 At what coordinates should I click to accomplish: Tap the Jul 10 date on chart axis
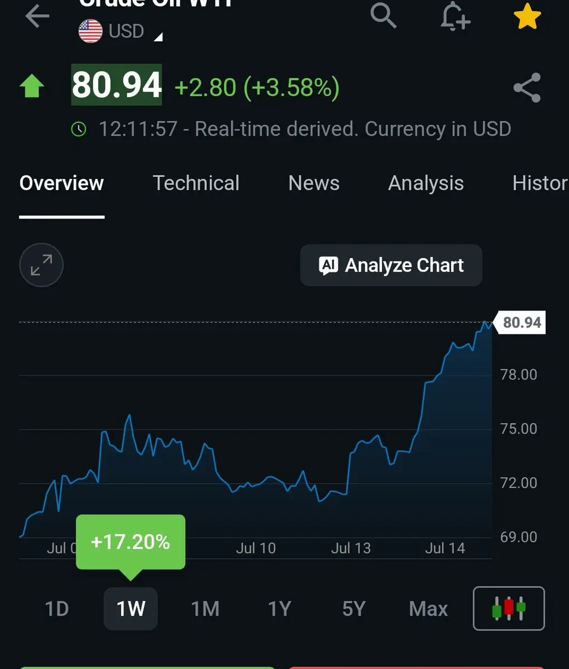[255, 548]
